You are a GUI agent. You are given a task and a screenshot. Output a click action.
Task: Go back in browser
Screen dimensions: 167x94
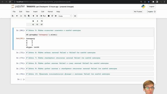click(2, 2)
